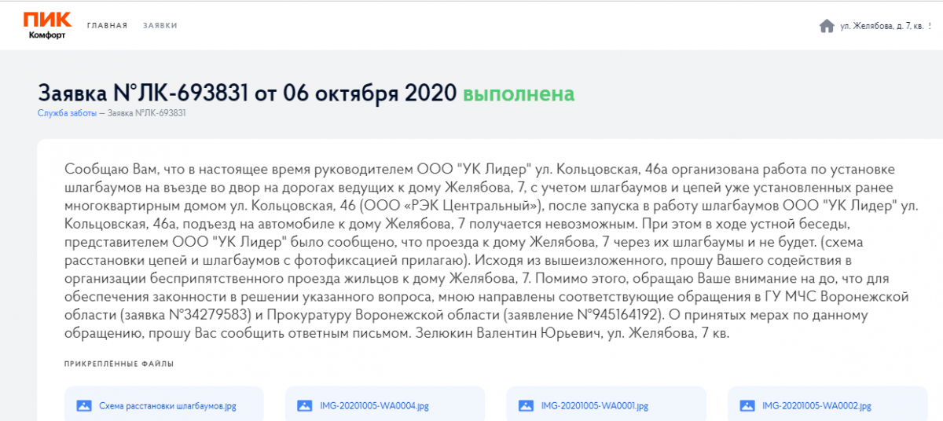
Task: Open attached file IMG-20201005-WA0002.jpg
Action: 827,406
